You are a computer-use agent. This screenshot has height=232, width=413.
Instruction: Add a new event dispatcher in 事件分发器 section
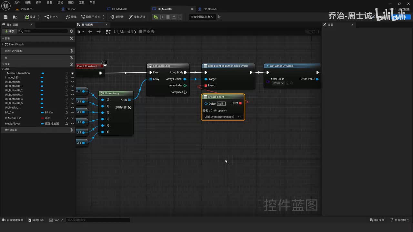tap(71, 130)
